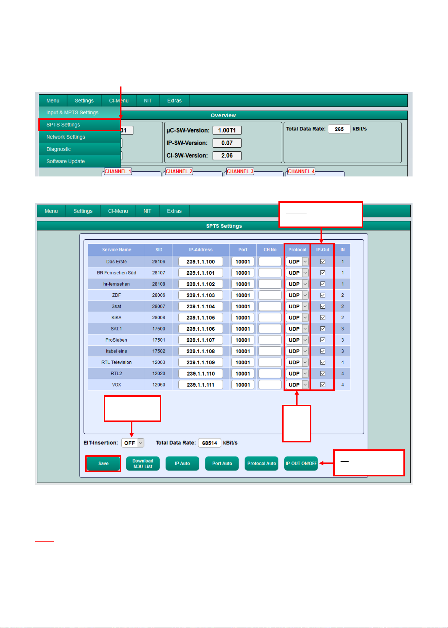The height and width of the screenshot is (628, 448).
Task: Open SPTS Settings in the dropdown menu
Action: click(x=80, y=125)
